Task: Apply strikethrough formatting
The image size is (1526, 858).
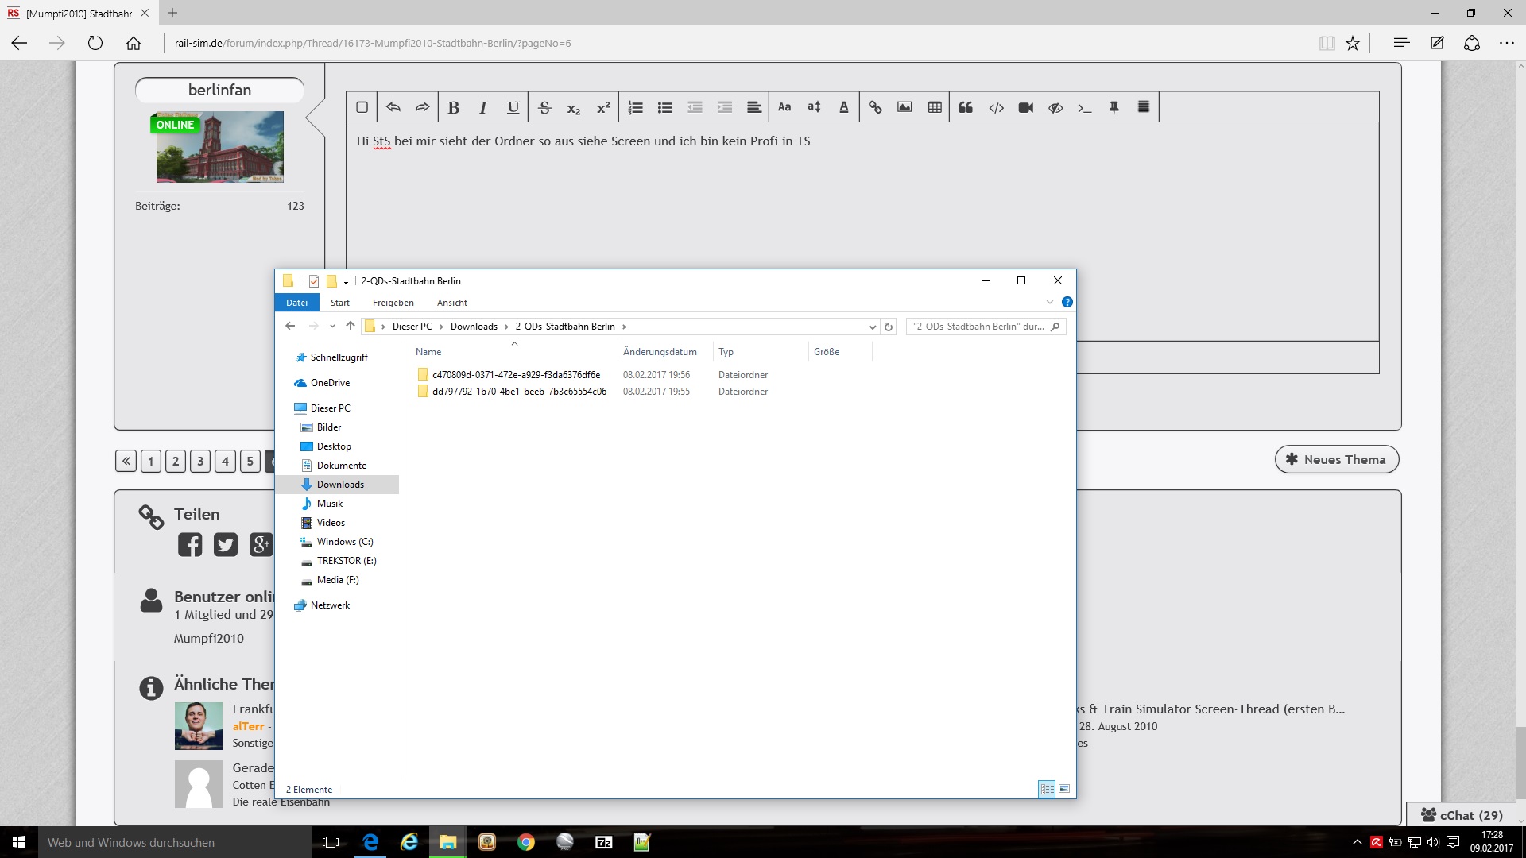Action: pos(544,107)
